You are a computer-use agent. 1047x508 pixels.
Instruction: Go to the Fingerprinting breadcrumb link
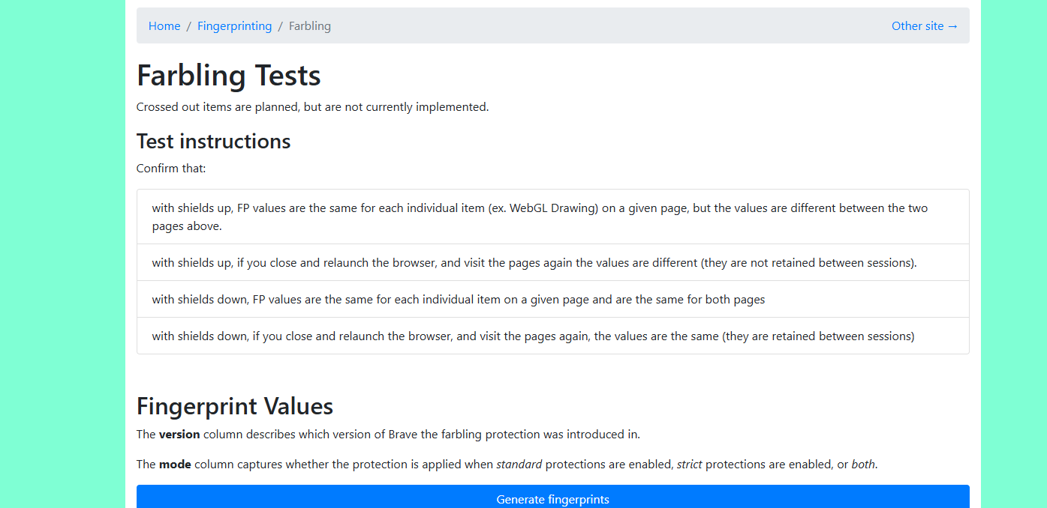(x=235, y=26)
